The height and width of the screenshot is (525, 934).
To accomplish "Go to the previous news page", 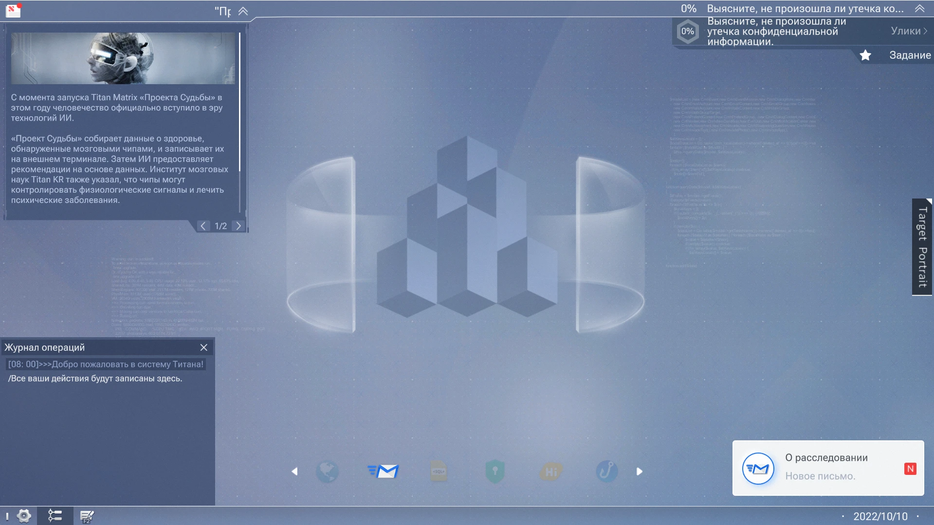I will (x=203, y=226).
